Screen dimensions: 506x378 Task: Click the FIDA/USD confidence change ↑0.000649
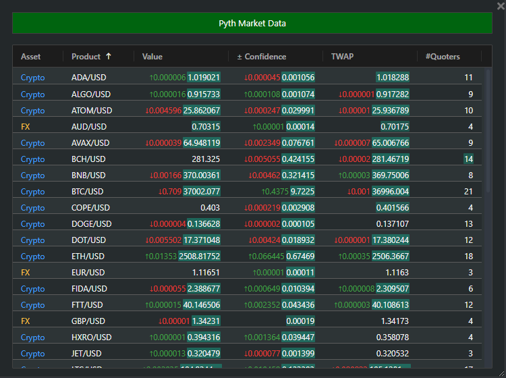tap(262, 289)
